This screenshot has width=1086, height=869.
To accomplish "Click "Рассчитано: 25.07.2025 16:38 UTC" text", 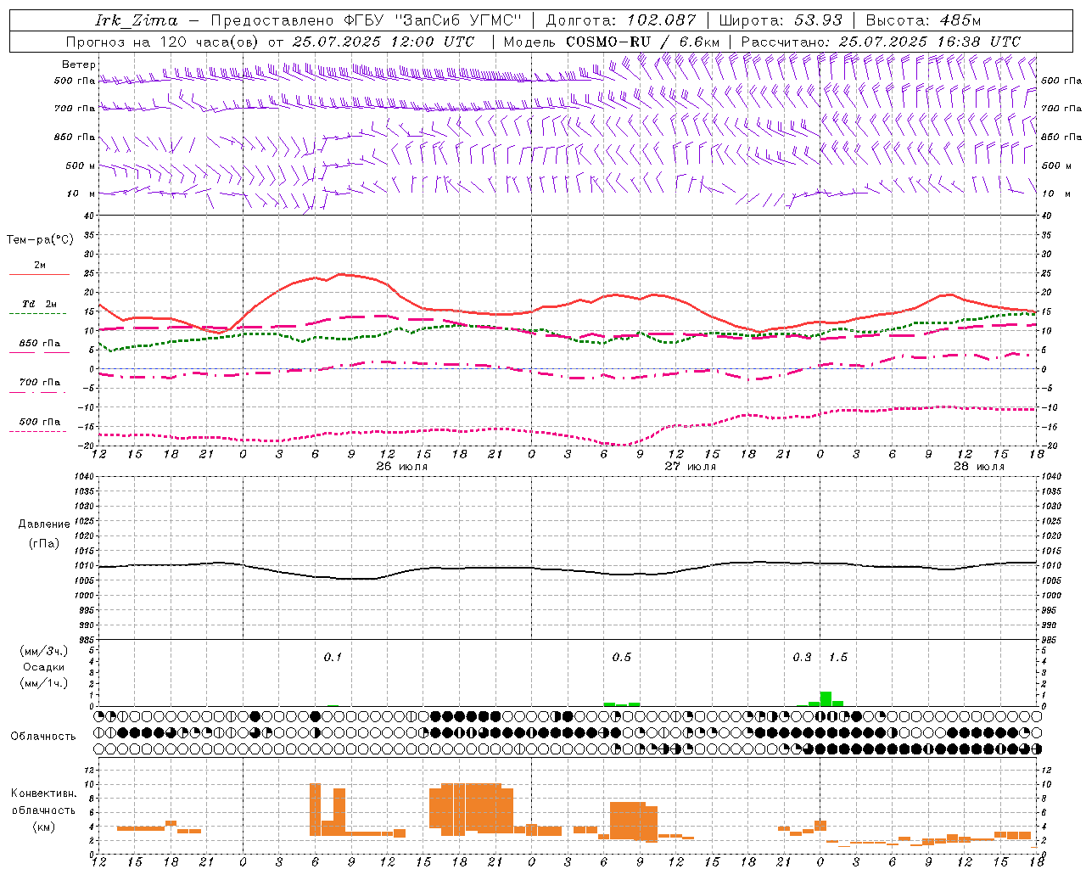I will tap(881, 42).
